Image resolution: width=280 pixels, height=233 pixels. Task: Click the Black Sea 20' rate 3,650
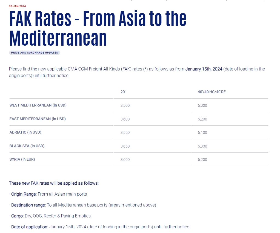(125, 146)
